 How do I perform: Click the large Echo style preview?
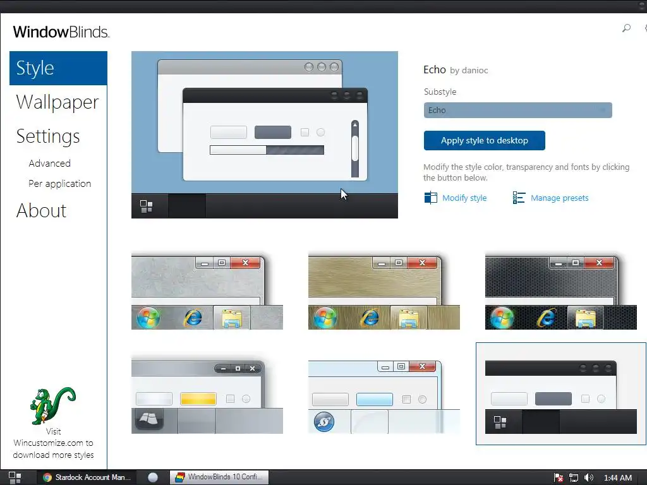pos(265,135)
